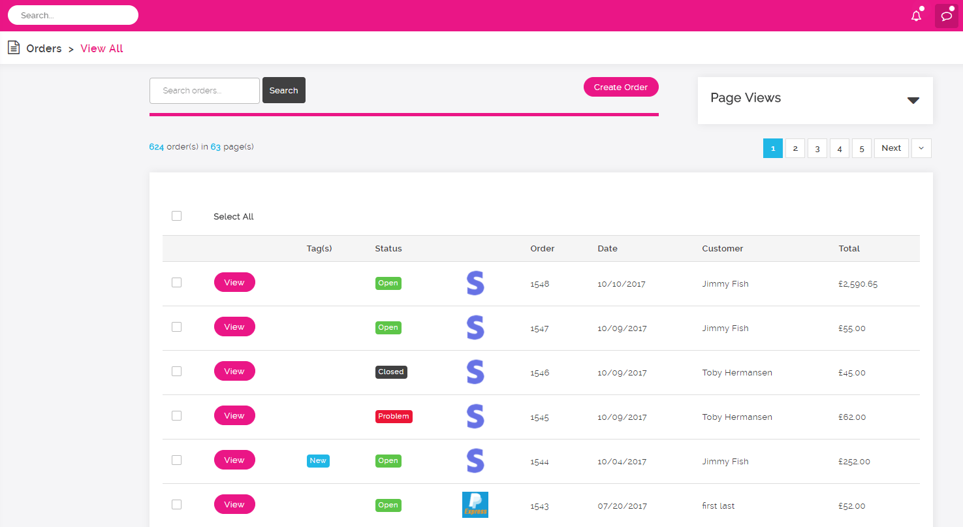Go to page 1 of orders
The image size is (963, 527).
(x=773, y=148)
